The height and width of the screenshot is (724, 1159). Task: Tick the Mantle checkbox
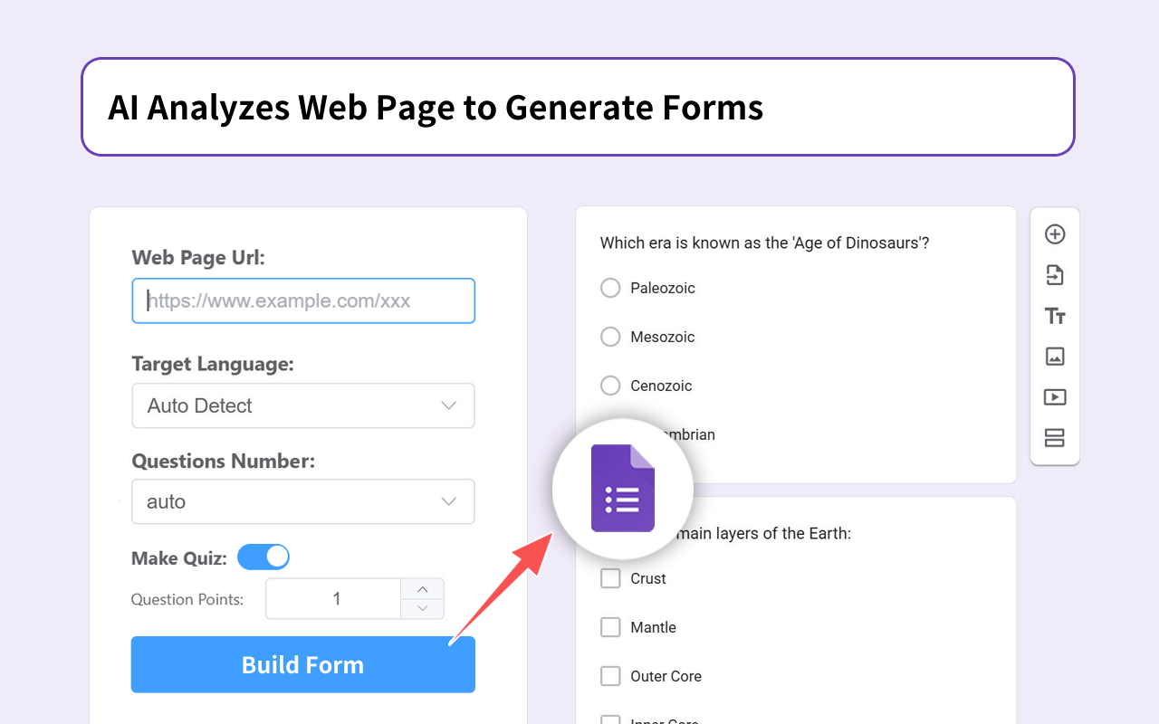coord(610,627)
